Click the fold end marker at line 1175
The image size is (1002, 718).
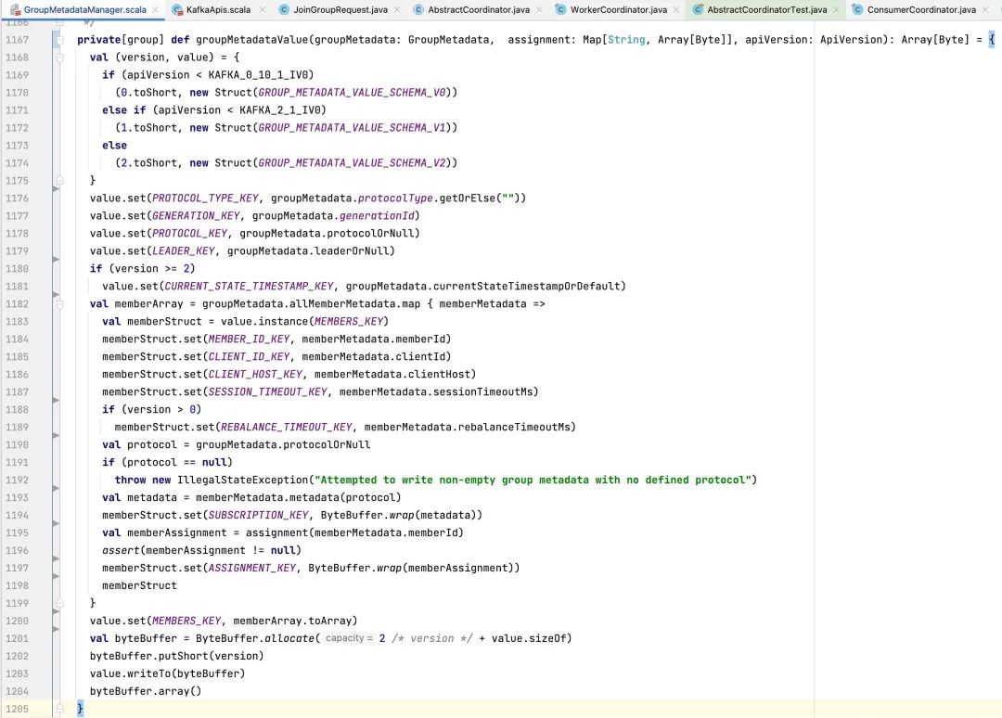tap(59, 180)
